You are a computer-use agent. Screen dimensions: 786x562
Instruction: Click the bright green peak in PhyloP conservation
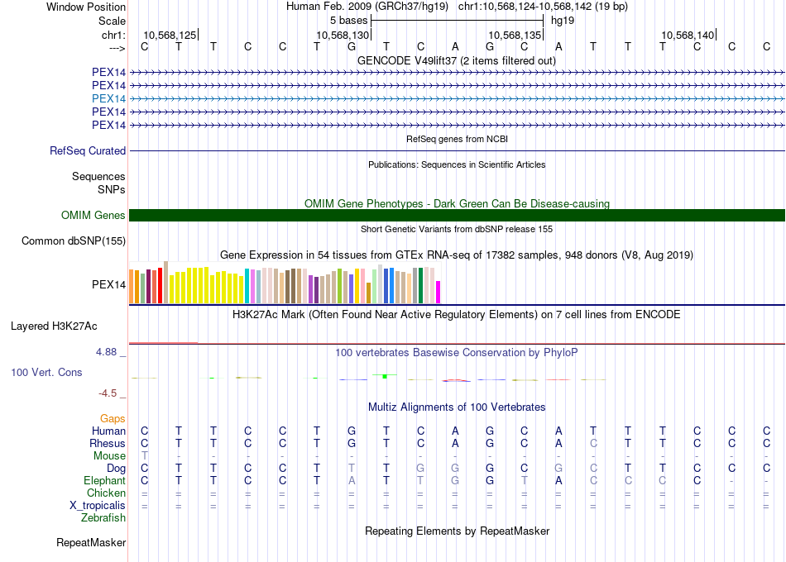385,376
